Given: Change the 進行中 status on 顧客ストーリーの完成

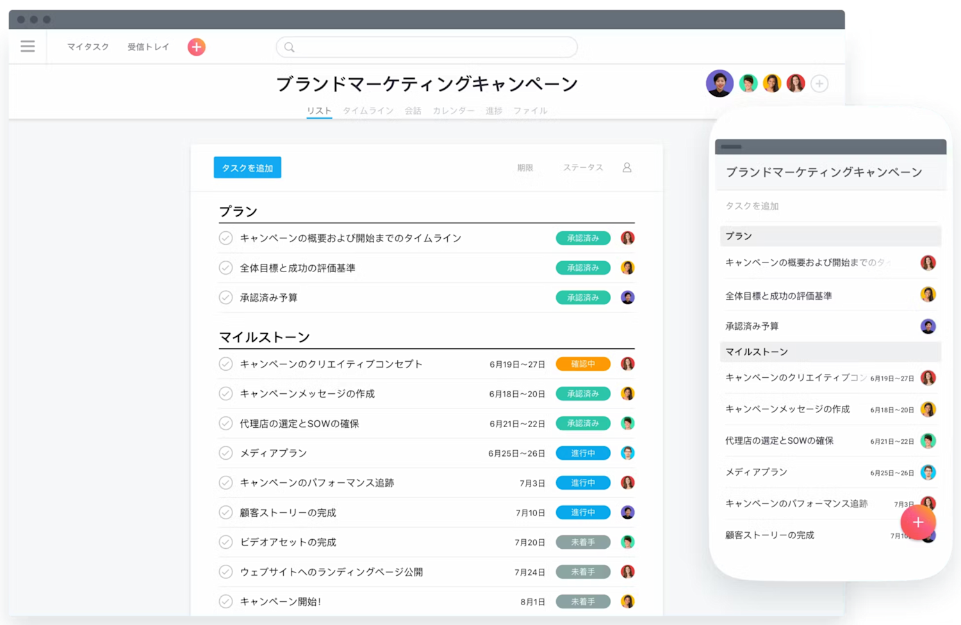Looking at the screenshot, I should tap(582, 512).
